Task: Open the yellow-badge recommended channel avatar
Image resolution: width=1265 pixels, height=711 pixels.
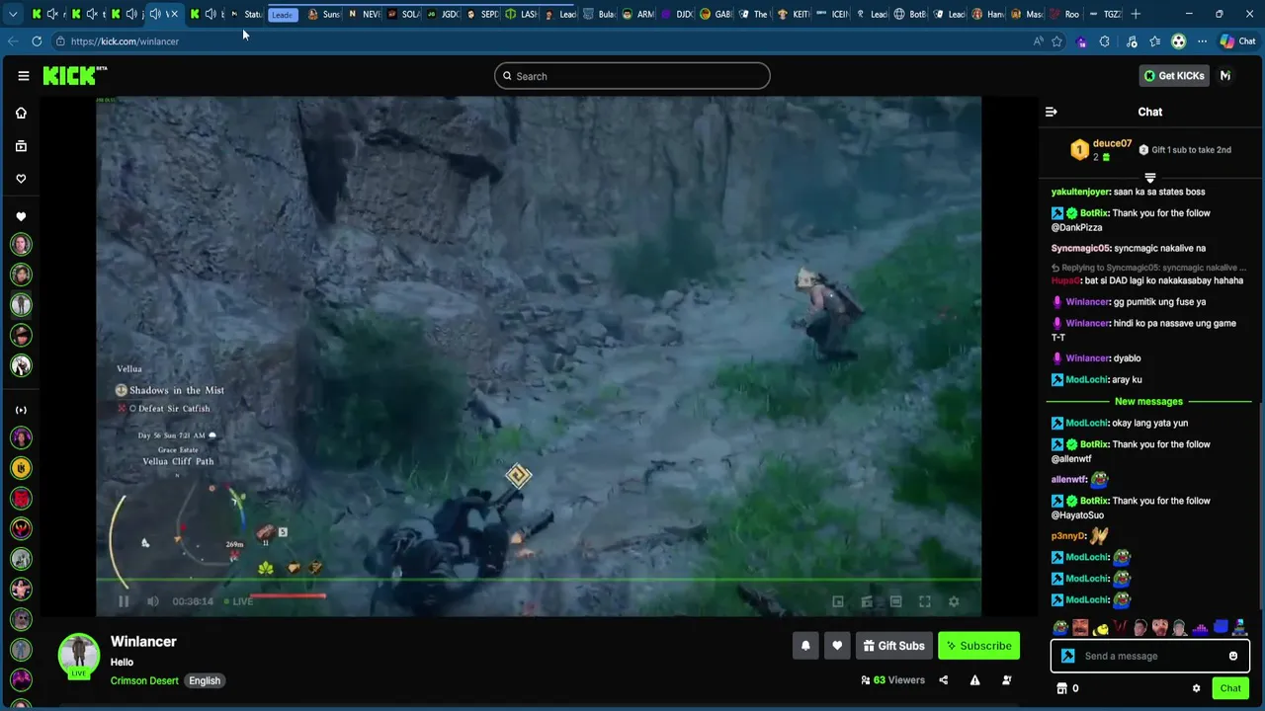Action: click(21, 468)
